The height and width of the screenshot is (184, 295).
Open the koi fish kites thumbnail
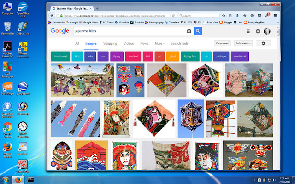75,119
